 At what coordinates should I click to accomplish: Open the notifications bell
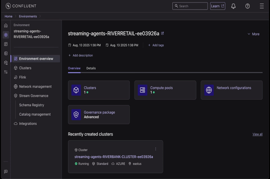click(x=233, y=6)
